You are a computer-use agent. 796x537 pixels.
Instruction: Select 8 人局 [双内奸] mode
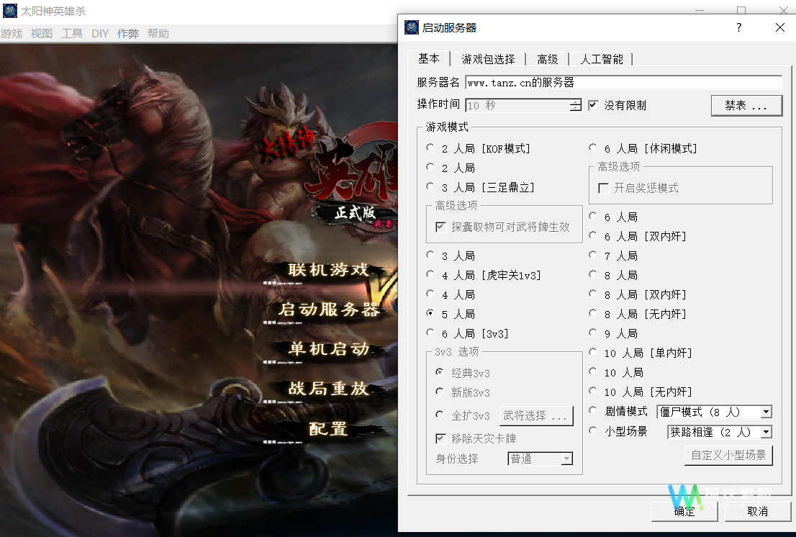coord(593,294)
